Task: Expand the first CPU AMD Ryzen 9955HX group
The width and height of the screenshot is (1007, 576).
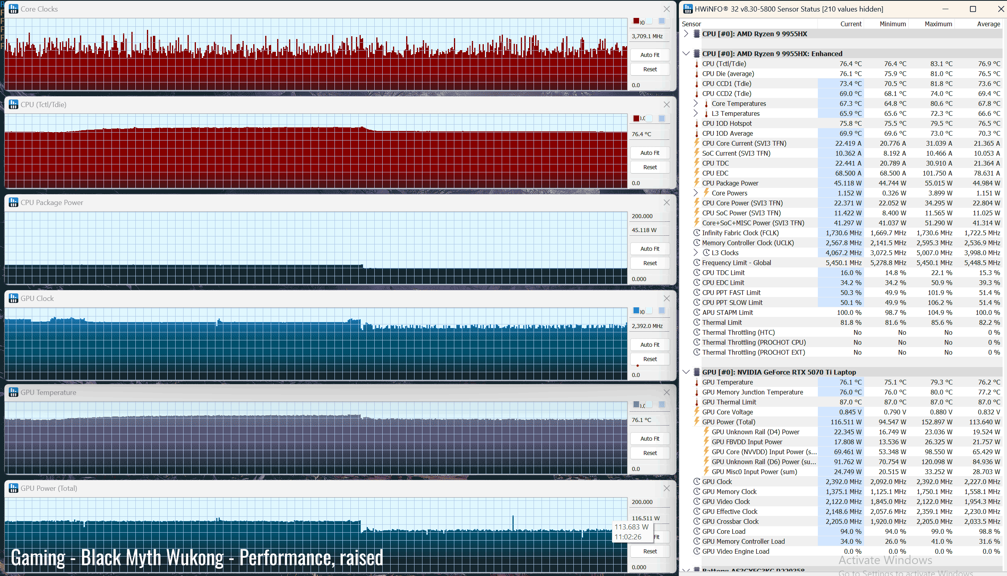Action: pyautogui.click(x=686, y=34)
